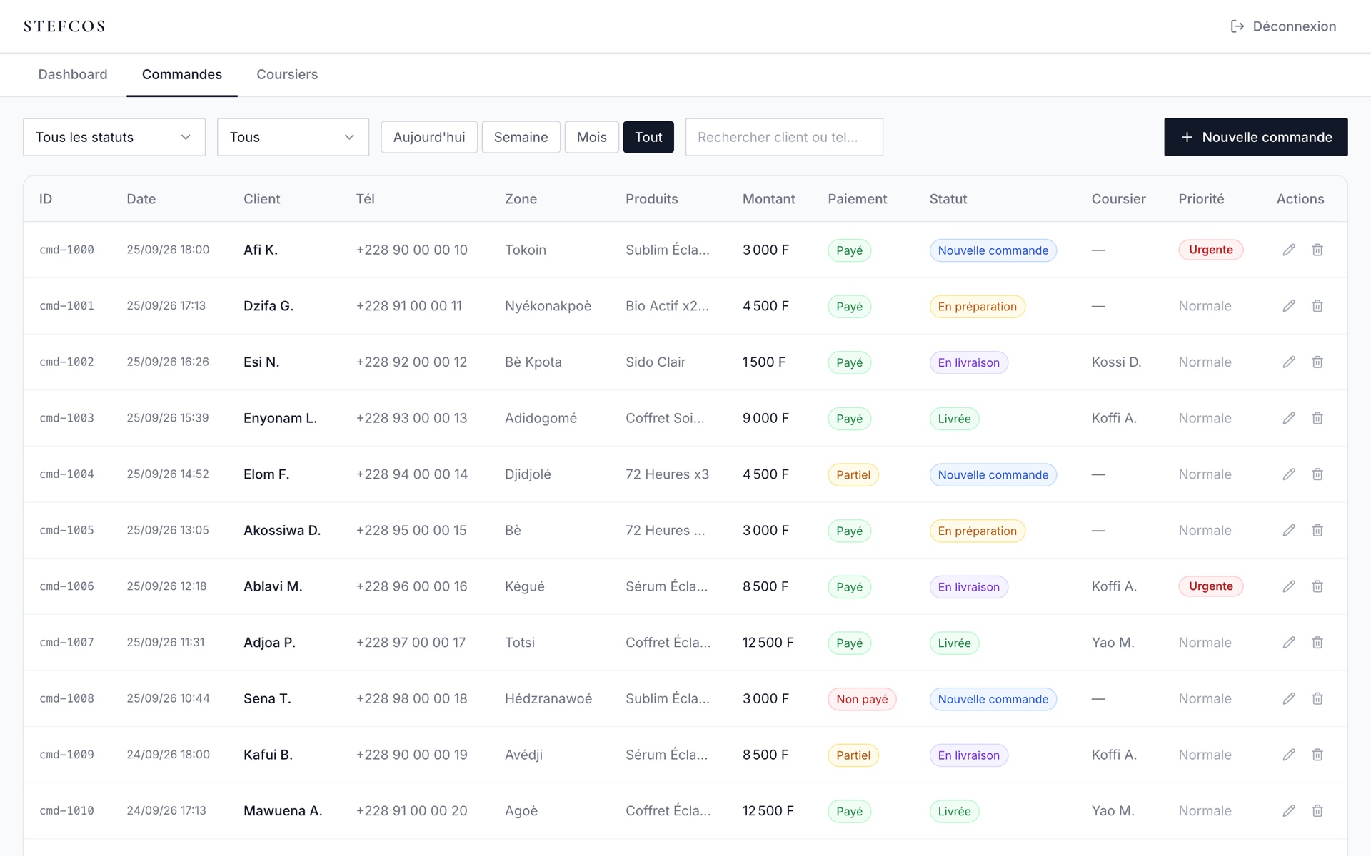Delete Mawuena A.'s order cmd-1010

pos(1317,811)
